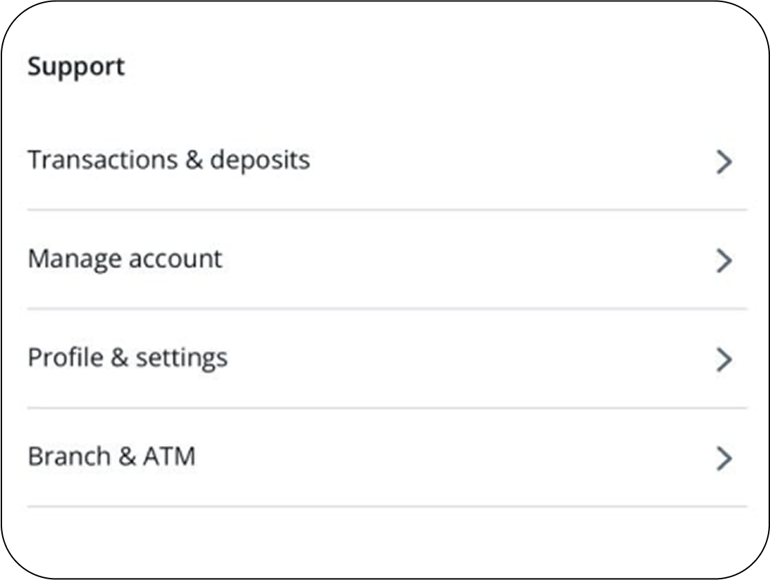Tap the word 'ATM' in the last row

pyautogui.click(x=169, y=457)
